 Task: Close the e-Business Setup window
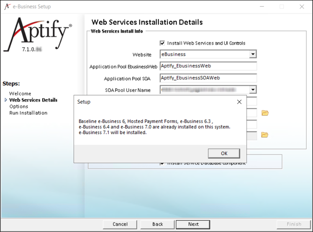302,7
